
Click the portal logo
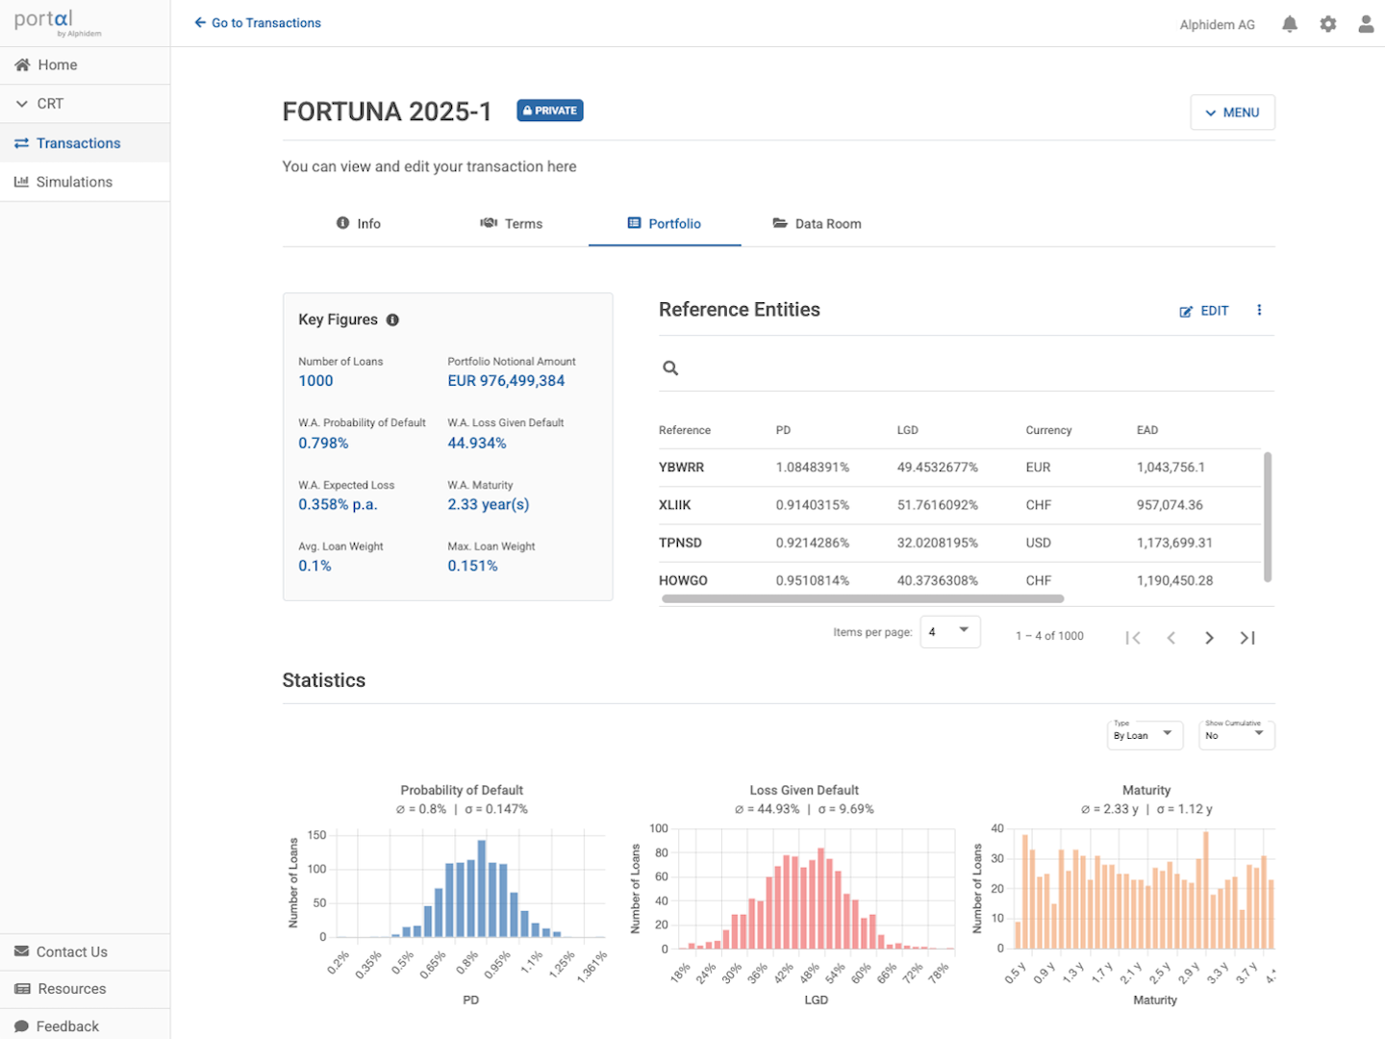(43, 20)
